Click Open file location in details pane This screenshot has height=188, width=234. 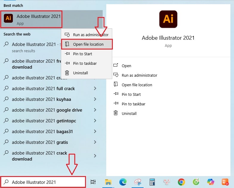(137, 85)
